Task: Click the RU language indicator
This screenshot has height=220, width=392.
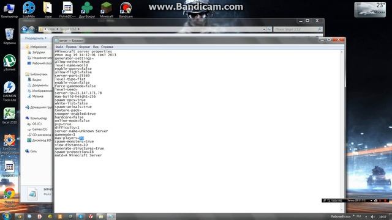Action: pyautogui.click(x=359, y=216)
